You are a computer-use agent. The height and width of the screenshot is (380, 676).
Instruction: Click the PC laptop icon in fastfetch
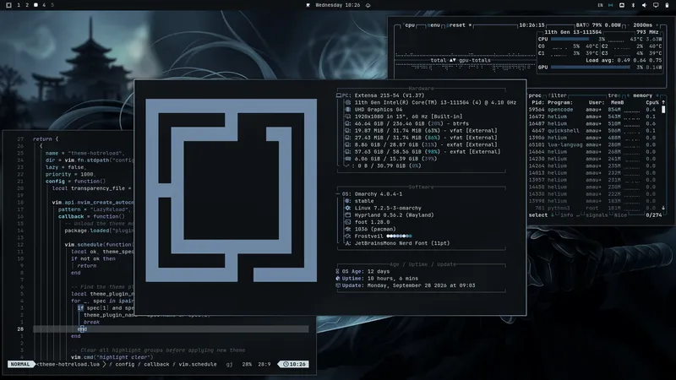[339, 95]
